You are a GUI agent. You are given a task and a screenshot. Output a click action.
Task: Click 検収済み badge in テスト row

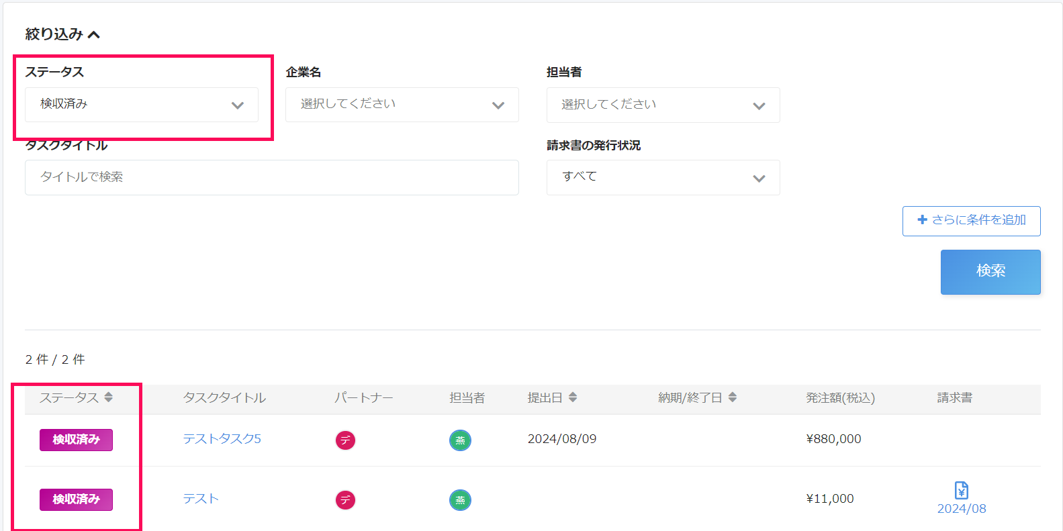[76, 499]
